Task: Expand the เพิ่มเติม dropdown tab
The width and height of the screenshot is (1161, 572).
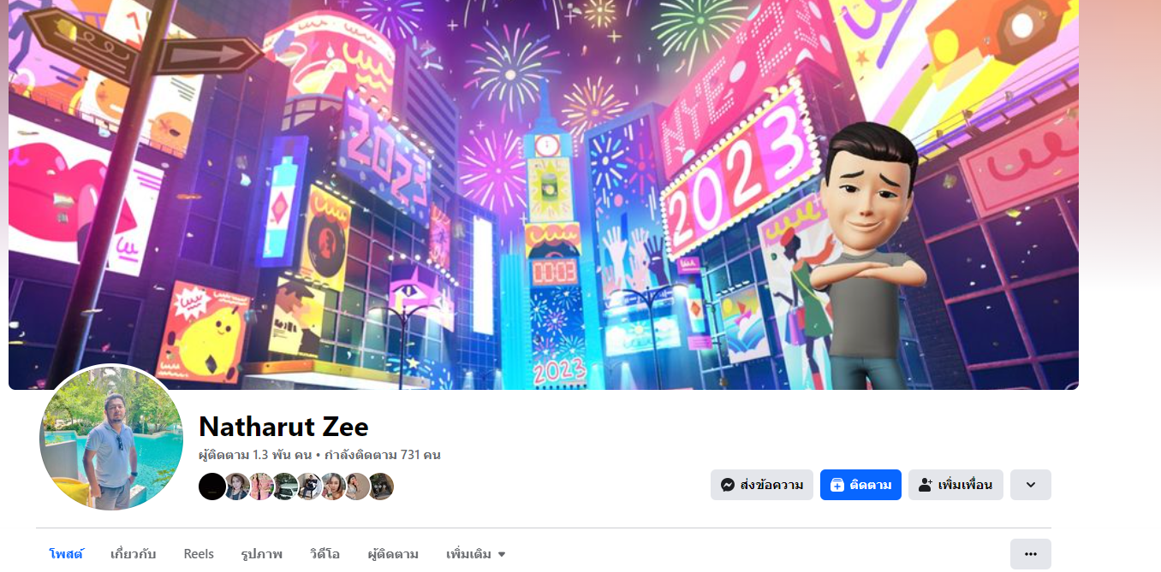Action: [x=476, y=554]
